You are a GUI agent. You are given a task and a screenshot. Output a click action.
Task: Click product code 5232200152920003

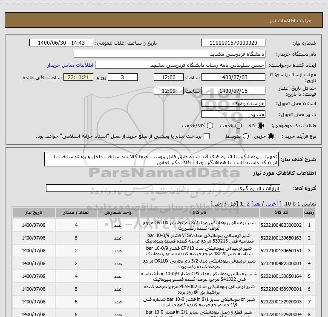(281, 302)
